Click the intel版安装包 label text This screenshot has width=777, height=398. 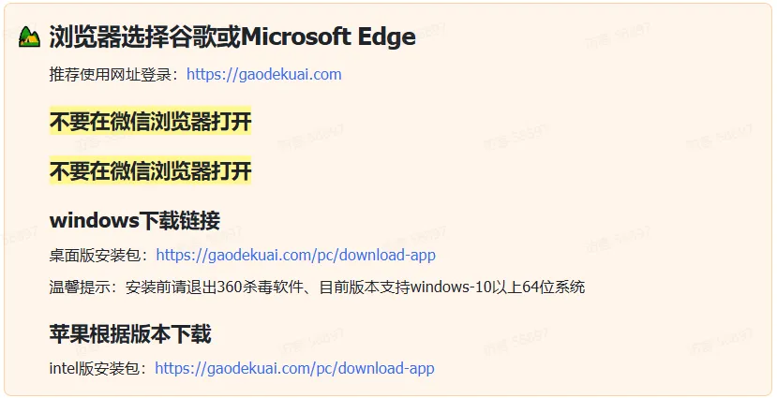pos(94,368)
